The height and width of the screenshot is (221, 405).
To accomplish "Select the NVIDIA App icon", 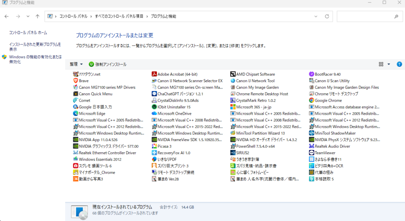I will tap(76, 140).
